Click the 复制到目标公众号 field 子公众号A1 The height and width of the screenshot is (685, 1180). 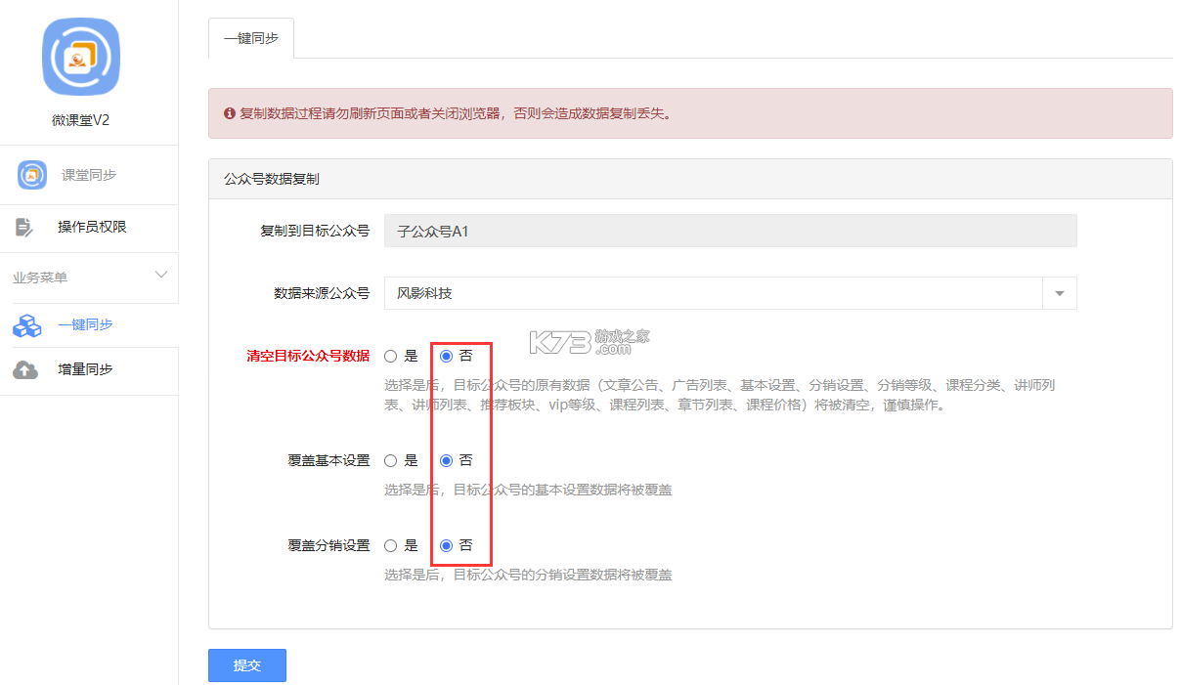pyautogui.click(x=730, y=232)
